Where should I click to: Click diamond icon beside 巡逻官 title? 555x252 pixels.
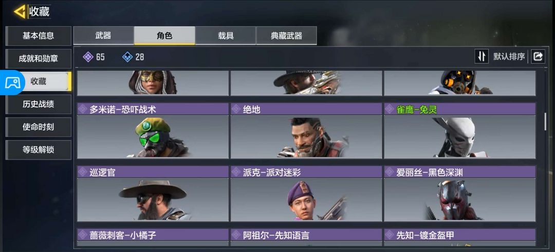(x=82, y=172)
